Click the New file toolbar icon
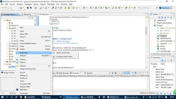The image size is (176, 99). click(x=3, y=8)
